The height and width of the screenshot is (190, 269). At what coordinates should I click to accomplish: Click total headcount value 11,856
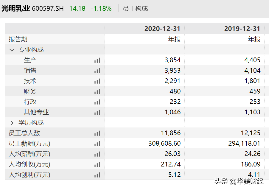click(x=171, y=133)
